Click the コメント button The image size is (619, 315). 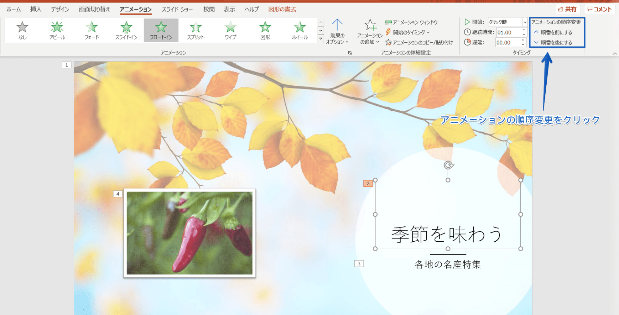click(600, 9)
